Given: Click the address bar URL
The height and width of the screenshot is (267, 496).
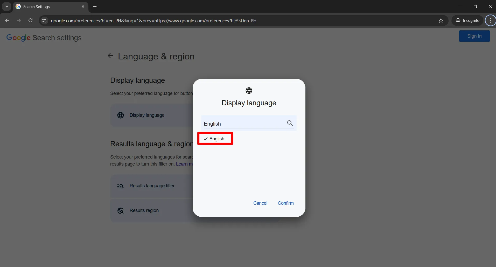Looking at the screenshot, I should pyautogui.click(x=153, y=20).
